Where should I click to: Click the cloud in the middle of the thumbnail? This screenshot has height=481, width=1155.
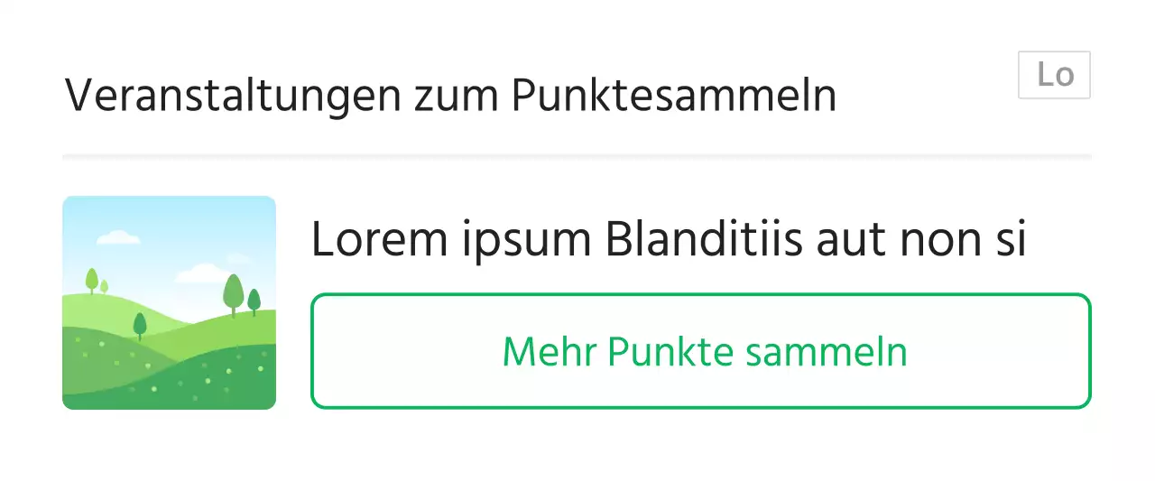pyautogui.click(x=200, y=273)
